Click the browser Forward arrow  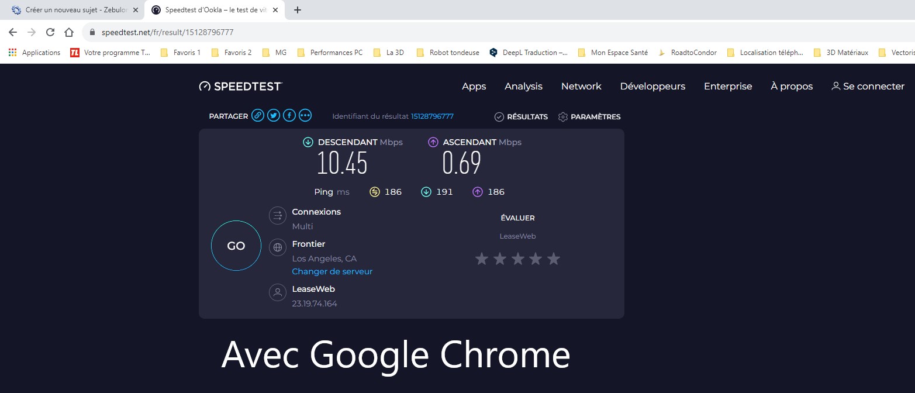point(32,32)
